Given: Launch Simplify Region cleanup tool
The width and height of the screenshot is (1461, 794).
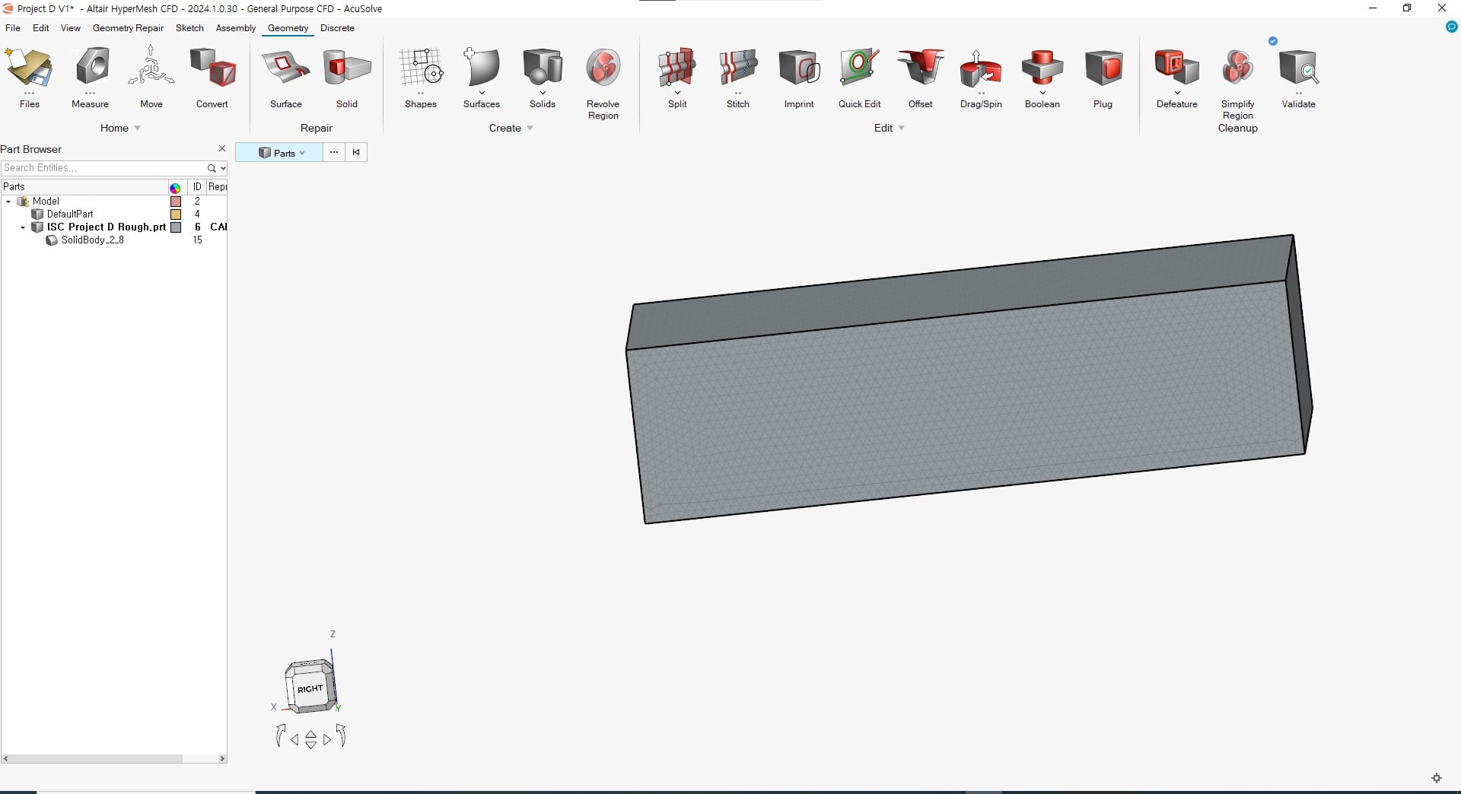Looking at the screenshot, I should [x=1237, y=82].
